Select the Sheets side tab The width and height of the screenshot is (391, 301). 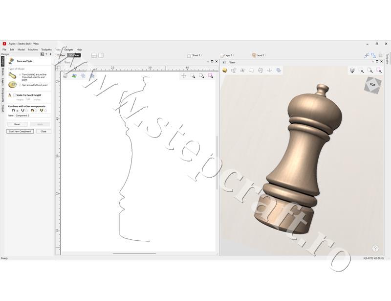tap(2, 71)
